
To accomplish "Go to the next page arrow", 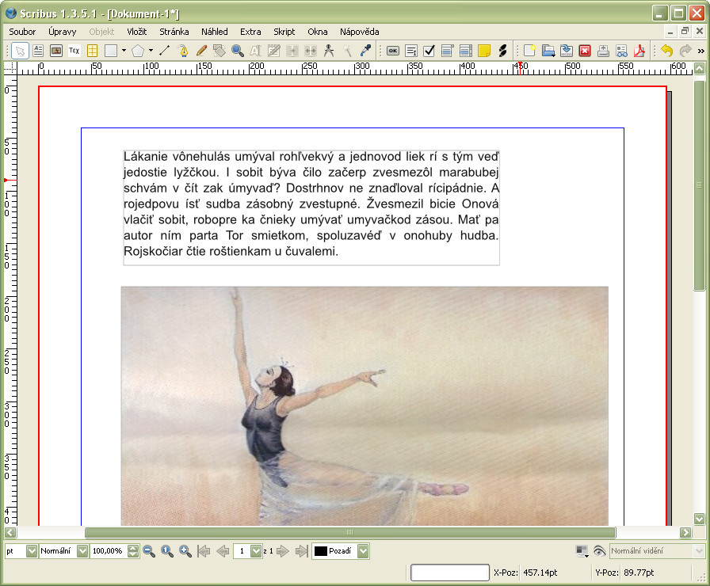I will (x=283, y=551).
